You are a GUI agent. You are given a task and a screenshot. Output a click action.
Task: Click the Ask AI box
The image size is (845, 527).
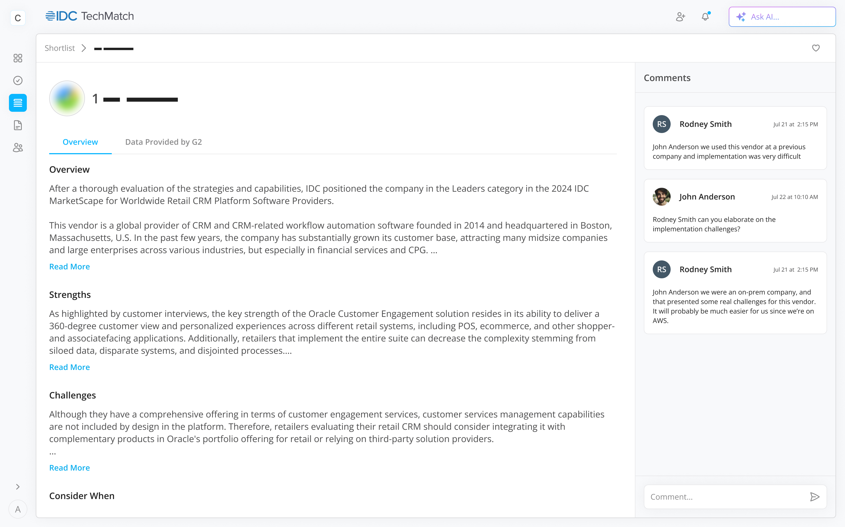(782, 17)
